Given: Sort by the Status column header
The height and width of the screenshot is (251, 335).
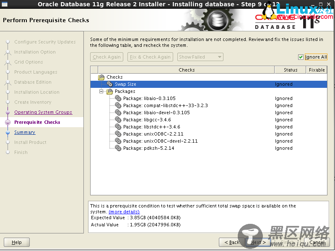Looking at the screenshot, I should click(x=291, y=70).
